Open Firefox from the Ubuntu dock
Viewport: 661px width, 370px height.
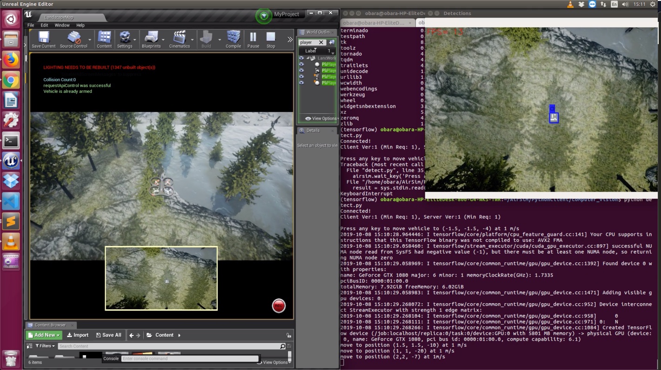click(x=11, y=59)
